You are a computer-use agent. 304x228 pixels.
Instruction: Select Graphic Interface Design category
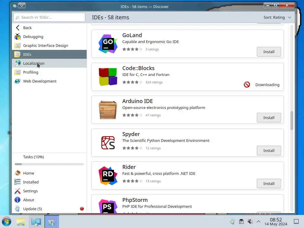pos(49,45)
